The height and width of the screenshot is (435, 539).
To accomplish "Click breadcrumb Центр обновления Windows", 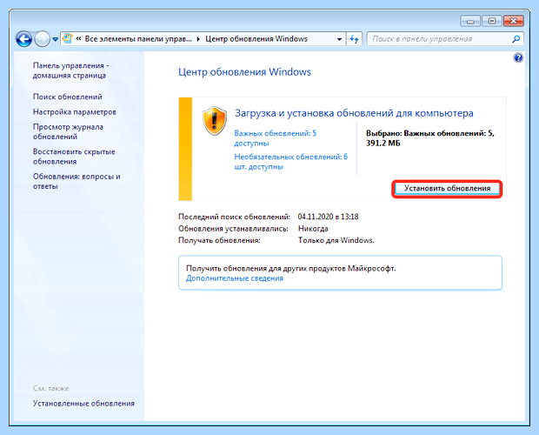I will pos(256,39).
